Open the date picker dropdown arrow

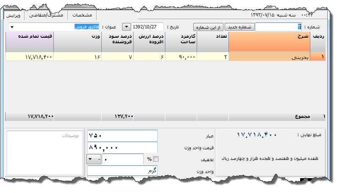tap(126, 27)
